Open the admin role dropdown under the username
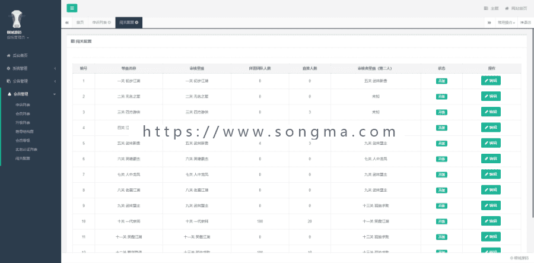The height and width of the screenshot is (263, 534). click(x=18, y=37)
